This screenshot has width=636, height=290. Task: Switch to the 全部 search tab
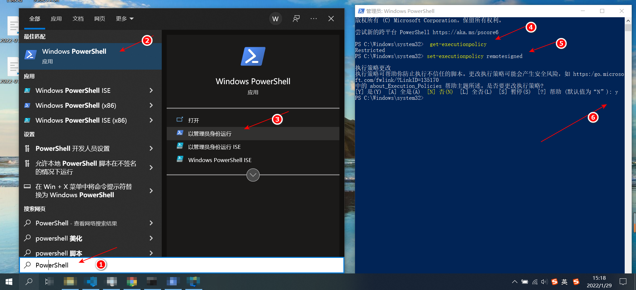[35, 19]
